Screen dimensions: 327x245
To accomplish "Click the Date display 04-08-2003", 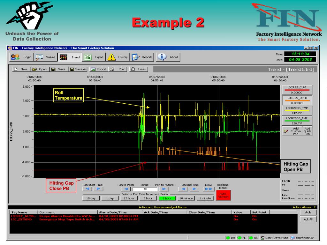I will click(x=300, y=60).
